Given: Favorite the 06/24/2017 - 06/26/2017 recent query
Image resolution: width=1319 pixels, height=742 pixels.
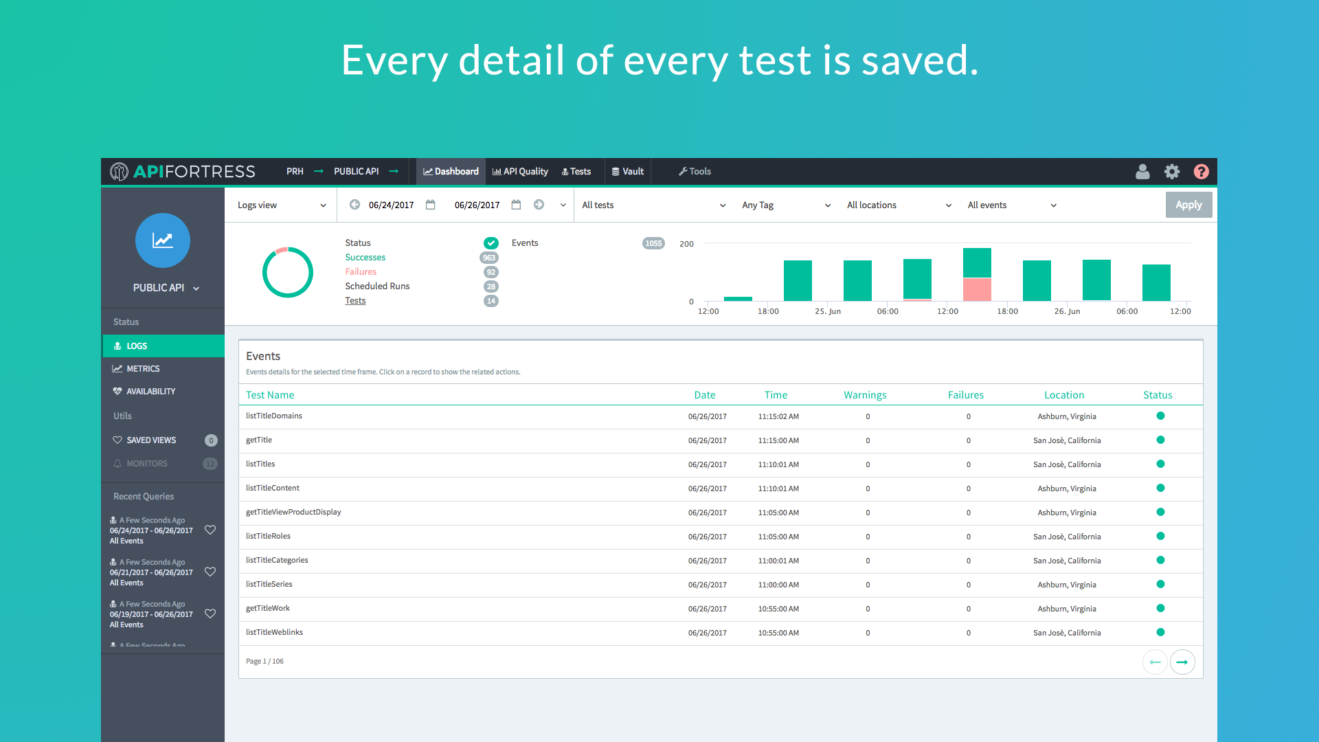Looking at the screenshot, I should click(x=210, y=530).
